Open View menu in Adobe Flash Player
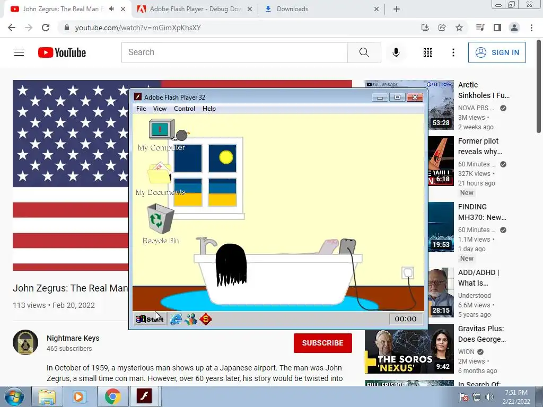This screenshot has height=407, width=543. coord(160,109)
